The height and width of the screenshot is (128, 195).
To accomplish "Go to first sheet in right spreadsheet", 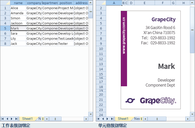I will [99, 119].
